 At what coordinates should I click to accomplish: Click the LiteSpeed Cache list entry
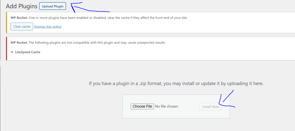tap(28, 52)
